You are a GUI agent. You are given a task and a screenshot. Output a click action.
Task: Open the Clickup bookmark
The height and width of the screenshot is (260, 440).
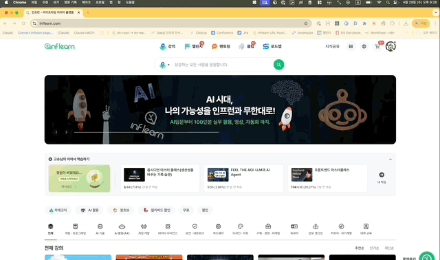point(199,33)
